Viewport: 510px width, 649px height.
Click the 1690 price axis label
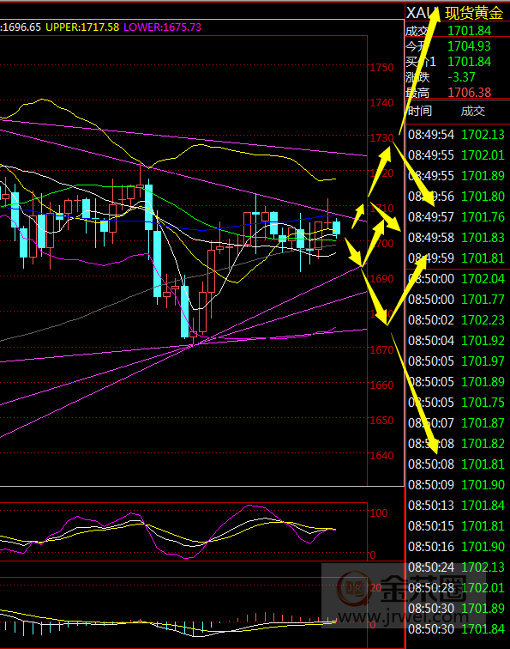(381, 279)
